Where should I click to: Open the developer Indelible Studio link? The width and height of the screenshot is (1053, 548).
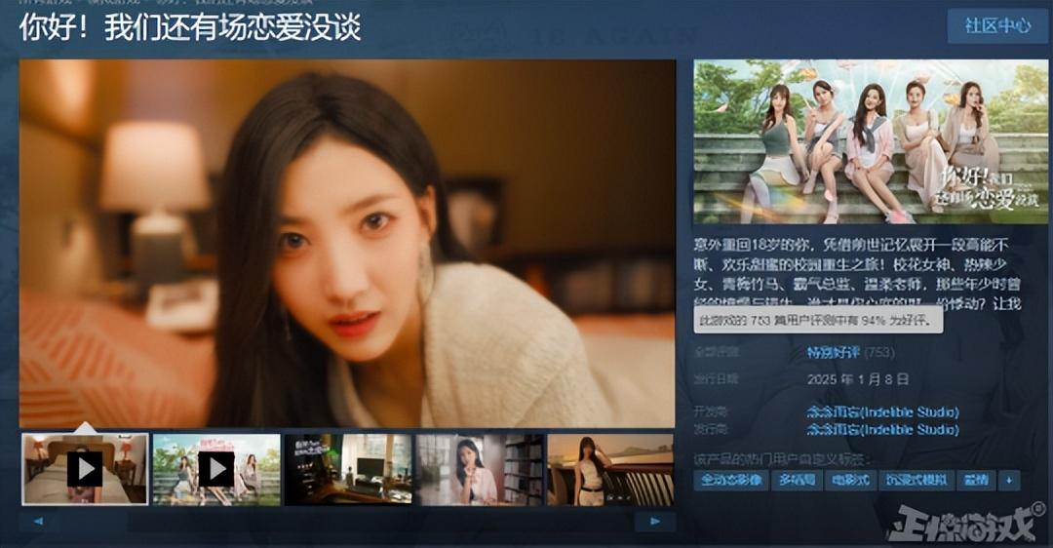click(882, 412)
